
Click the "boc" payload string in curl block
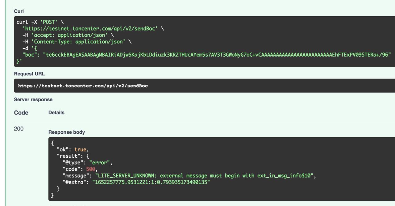click(x=217, y=55)
